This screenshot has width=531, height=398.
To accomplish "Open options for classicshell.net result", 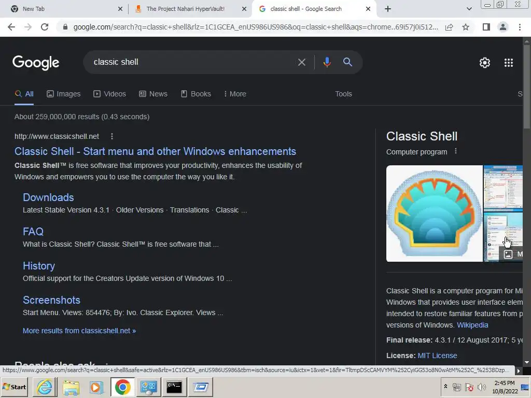I will [x=112, y=136].
